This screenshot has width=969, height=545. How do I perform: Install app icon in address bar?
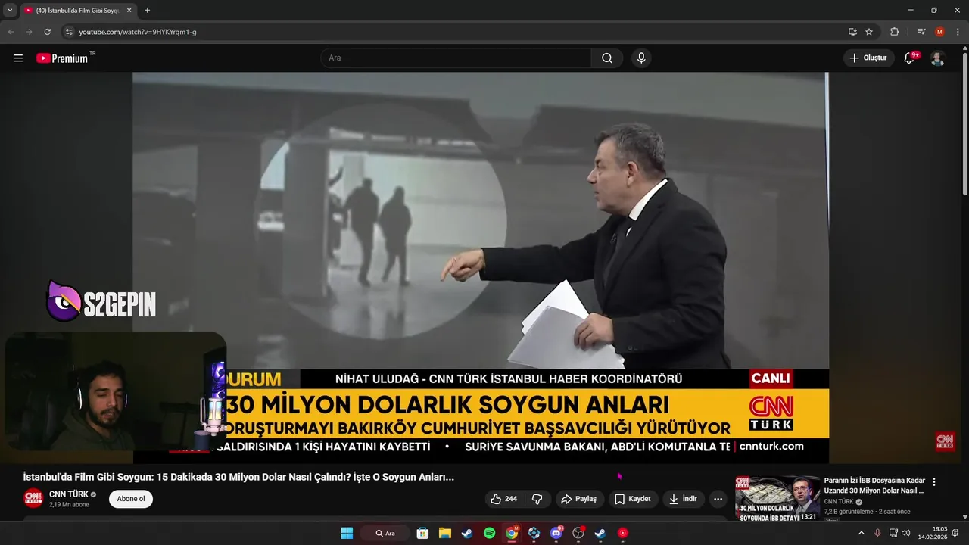[852, 32]
